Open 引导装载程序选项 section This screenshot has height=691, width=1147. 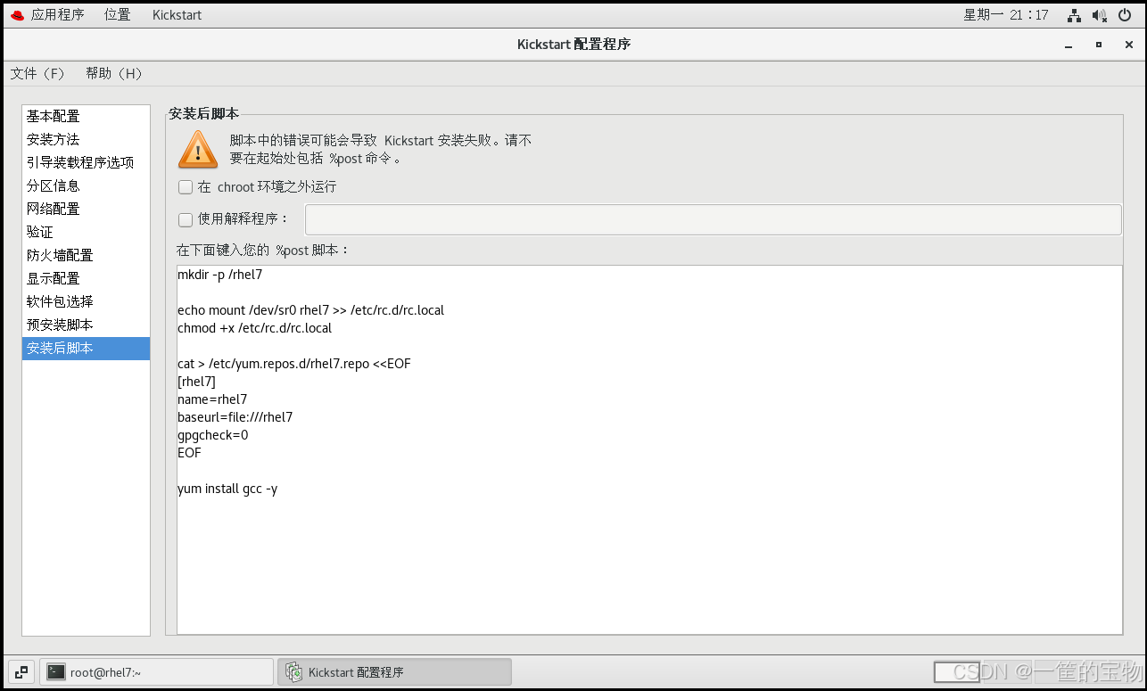86,162
